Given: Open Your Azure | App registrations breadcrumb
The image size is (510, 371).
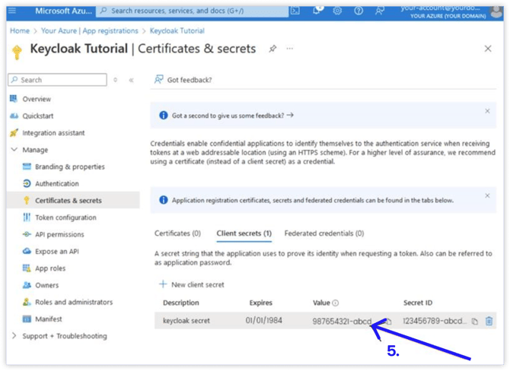Looking at the screenshot, I should [x=90, y=31].
